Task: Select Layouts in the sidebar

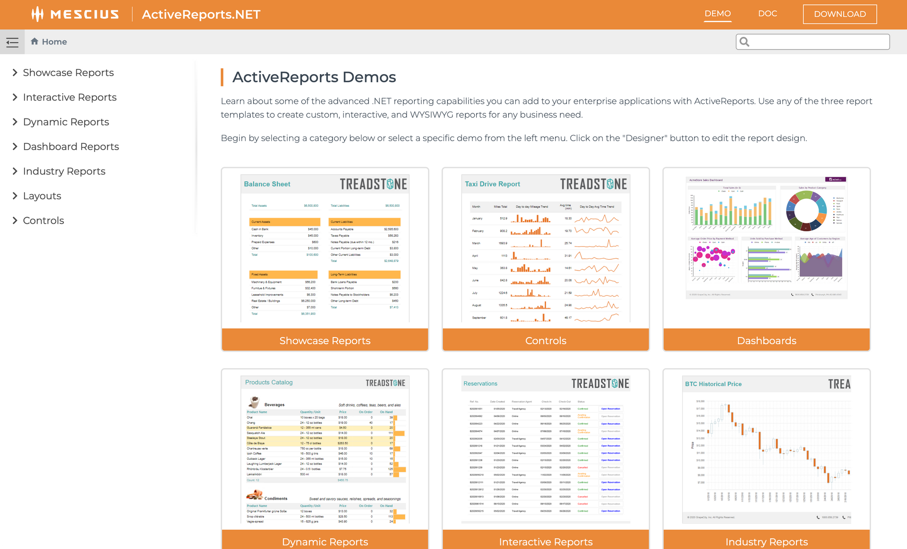Action: click(x=42, y=196)
